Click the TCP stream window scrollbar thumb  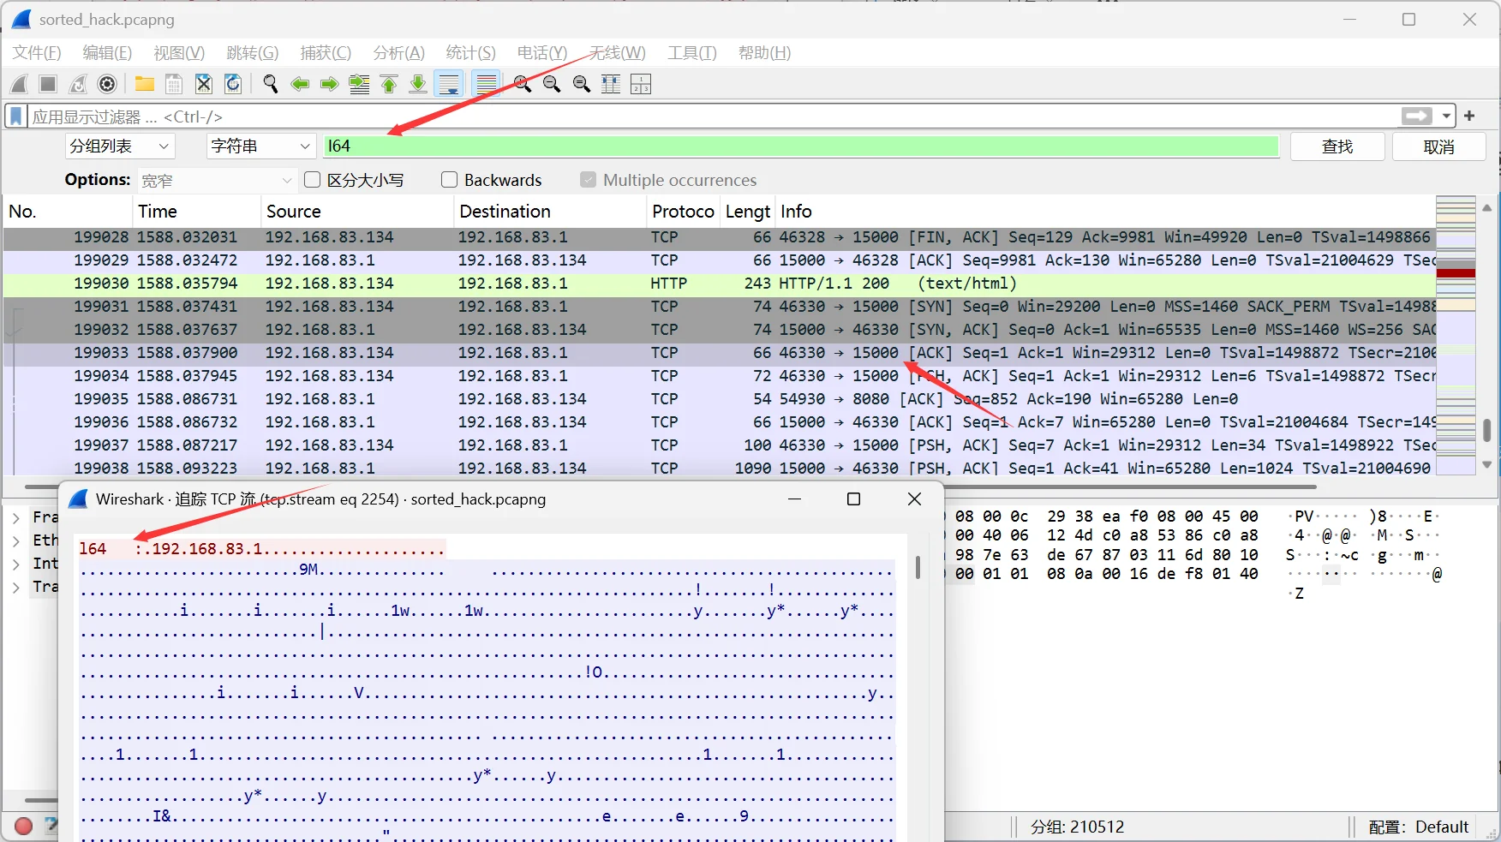[x=918, y=567]
